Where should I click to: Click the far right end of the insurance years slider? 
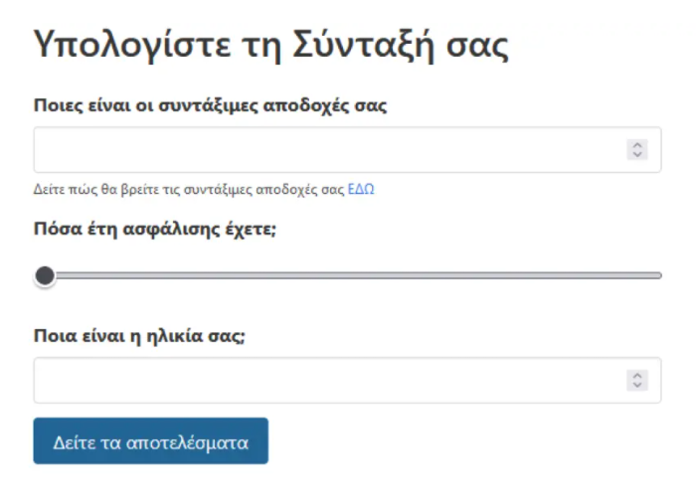658,275
